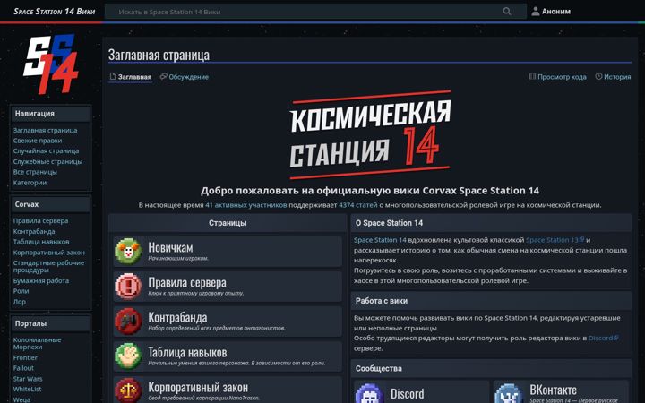Open Случайная страница link
The image size is (645, 403).
tap(46, 151)
